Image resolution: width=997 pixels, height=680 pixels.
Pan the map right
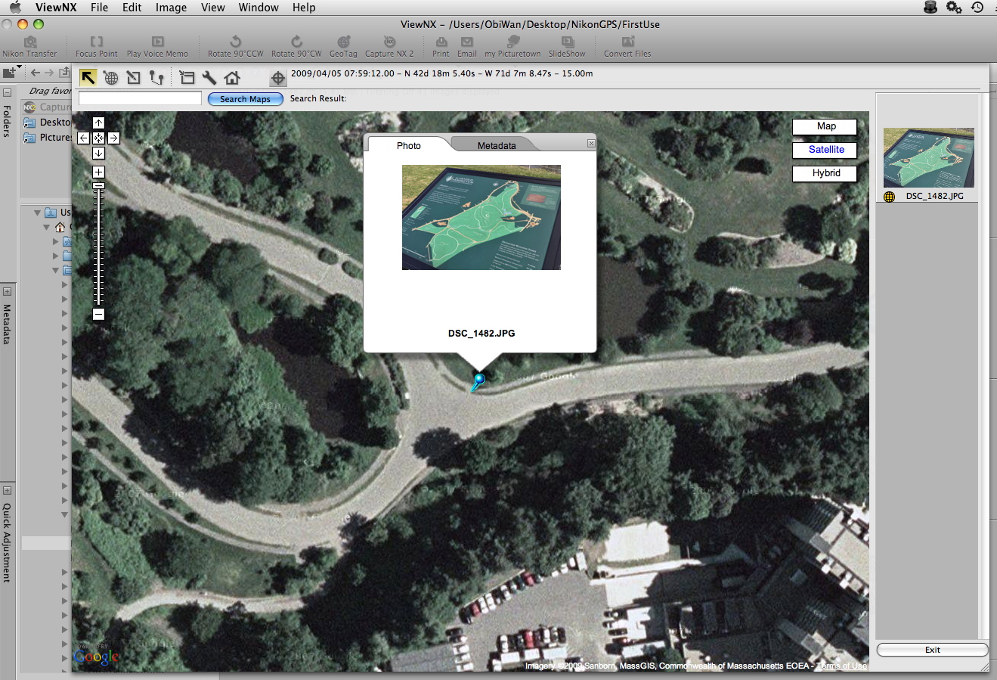pos(113,138)
